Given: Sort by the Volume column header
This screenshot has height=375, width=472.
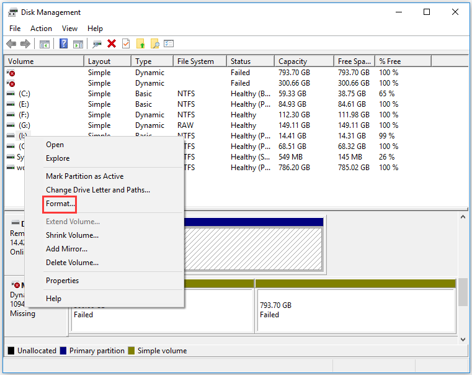Looking at the screenshot, I should [x=44, y=61].
